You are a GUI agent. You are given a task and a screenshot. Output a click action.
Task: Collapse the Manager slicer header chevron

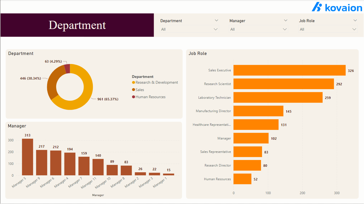(286, 20)
